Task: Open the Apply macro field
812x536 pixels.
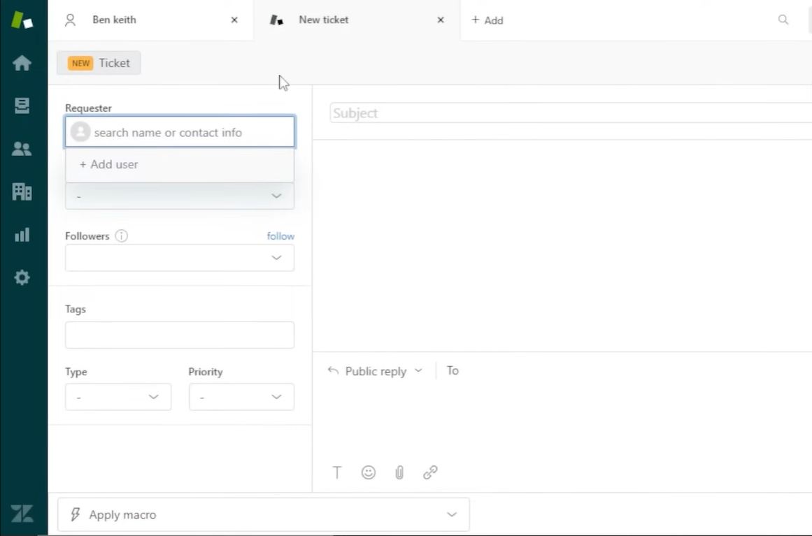Action: (x=263, y=514)
